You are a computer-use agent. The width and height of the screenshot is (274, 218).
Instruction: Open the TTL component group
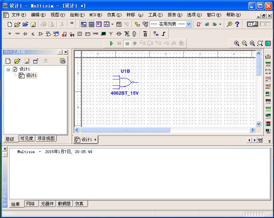click(48, 34)
